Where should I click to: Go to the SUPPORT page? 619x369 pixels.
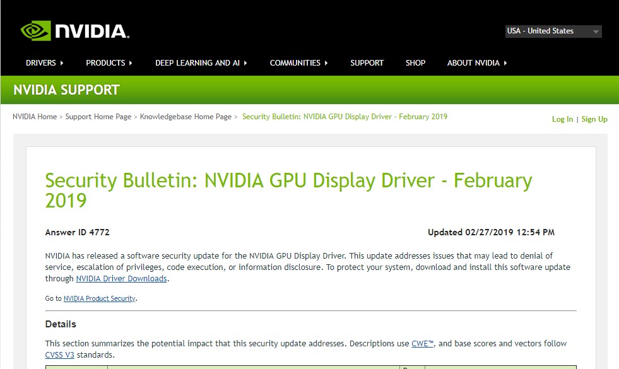(367, 63)
